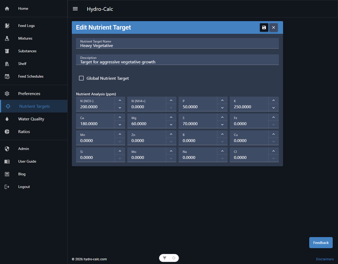Increase the N (NO3-) value
Image resolution: width=338 pixels, height=264 pixels.
pyautogui.click(x=120, y=100)
